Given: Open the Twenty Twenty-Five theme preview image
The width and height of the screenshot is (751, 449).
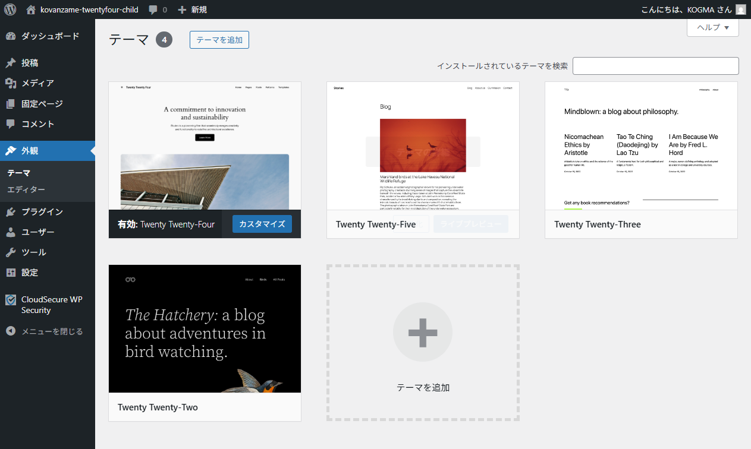Looking at the screenshot, I should pyautogui.click(x=423, y=146).
